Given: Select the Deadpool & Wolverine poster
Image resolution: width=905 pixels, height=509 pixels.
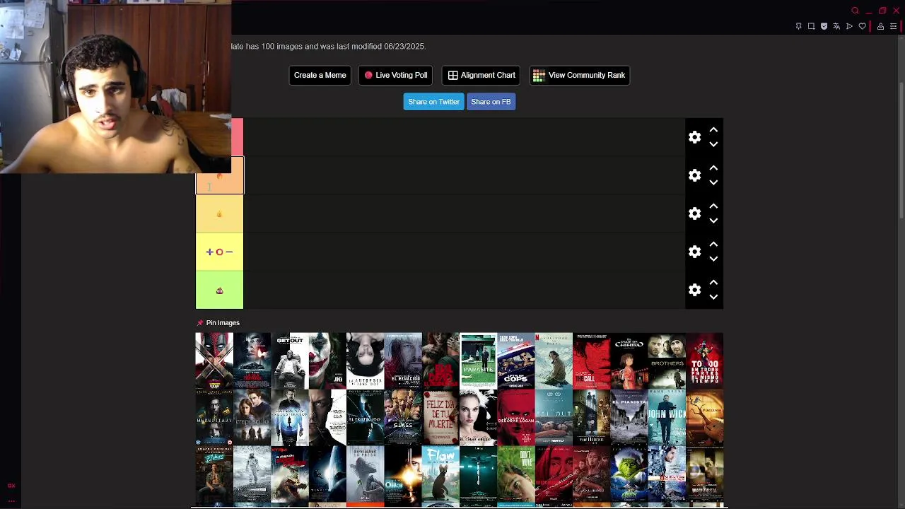Looking at the screenshot, I should click(x=214, y=361).
